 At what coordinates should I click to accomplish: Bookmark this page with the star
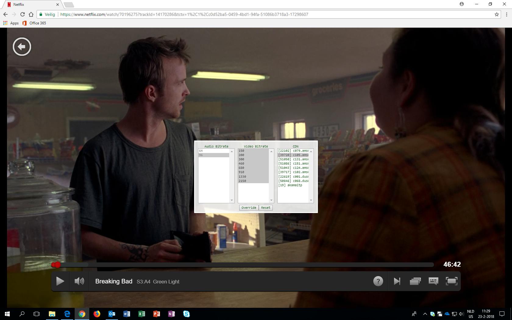click(x=497, y=14)
